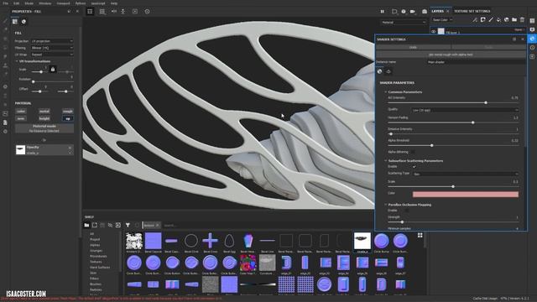Adjust the AO Intensity slider
The width and height of the screenshot is (537, 302).
coord(453,102)
